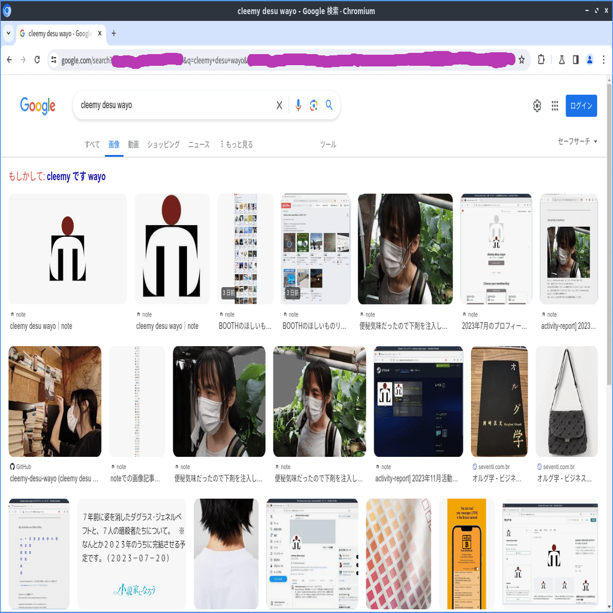Expand the tab search dropdown
Screen dimensions: 613x613
8,34
